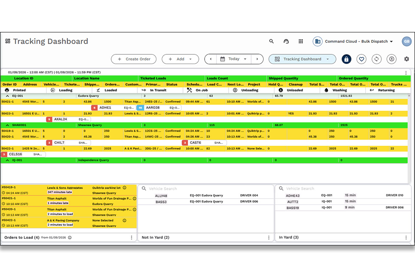Open the In Yard panel menu
This screenshot has width=415, height=277.
coord(406,237)
